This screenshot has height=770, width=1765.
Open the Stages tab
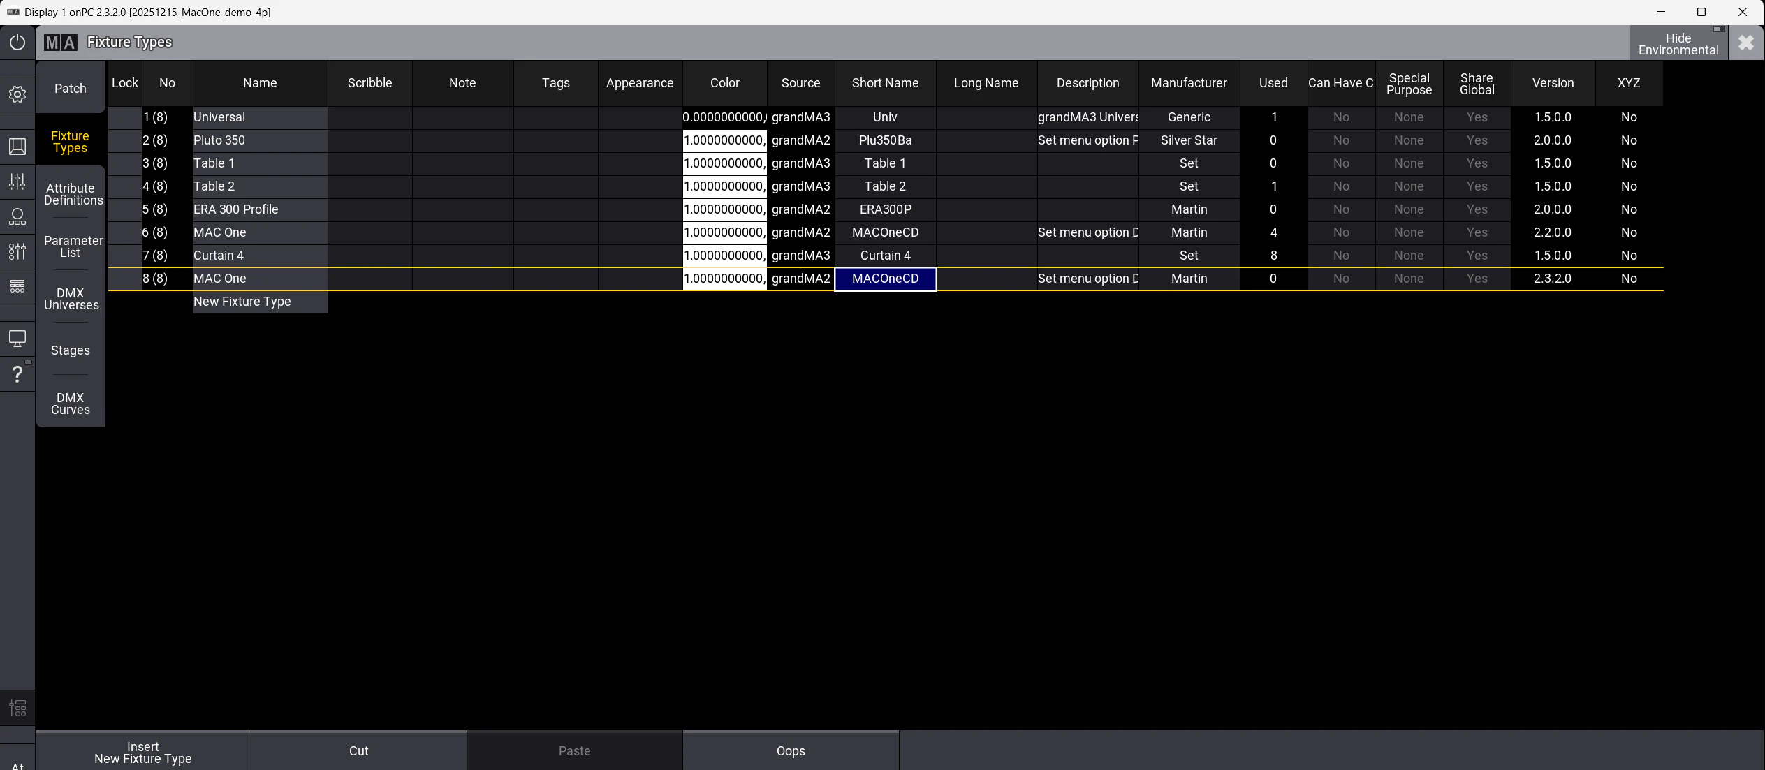71,350
